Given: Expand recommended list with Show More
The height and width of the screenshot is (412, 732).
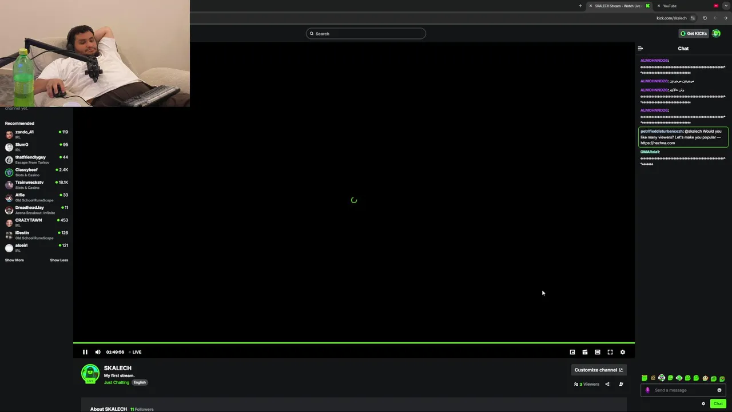Looking at the screenshot, I should point(14,260).
